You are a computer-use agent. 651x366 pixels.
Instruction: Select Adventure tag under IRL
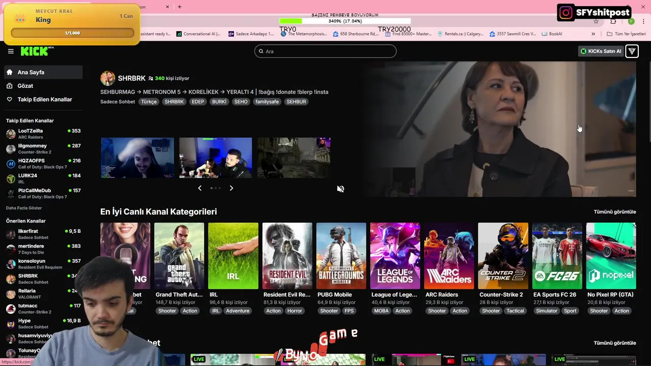point(238,311)
